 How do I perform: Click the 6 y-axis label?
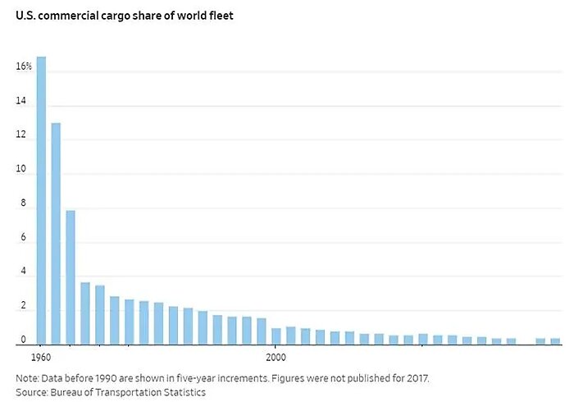coord(23,238)
